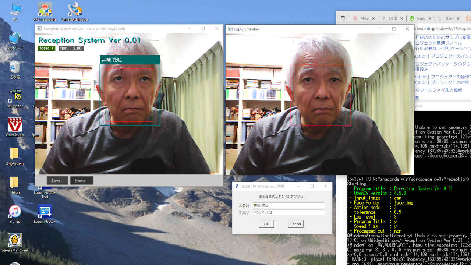Open the Nikon folder on the desktop
Screen dimensions: 471x265
(15, 183)
